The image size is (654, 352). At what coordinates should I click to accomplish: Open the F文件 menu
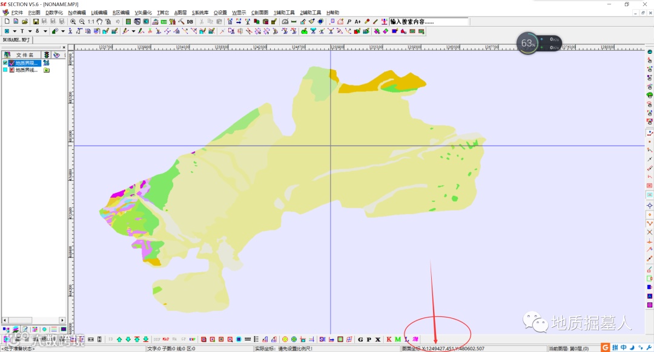click(17, 13)
